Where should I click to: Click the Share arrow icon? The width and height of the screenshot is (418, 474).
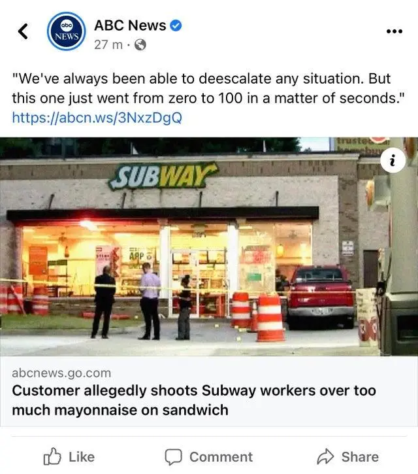(325, 456)
